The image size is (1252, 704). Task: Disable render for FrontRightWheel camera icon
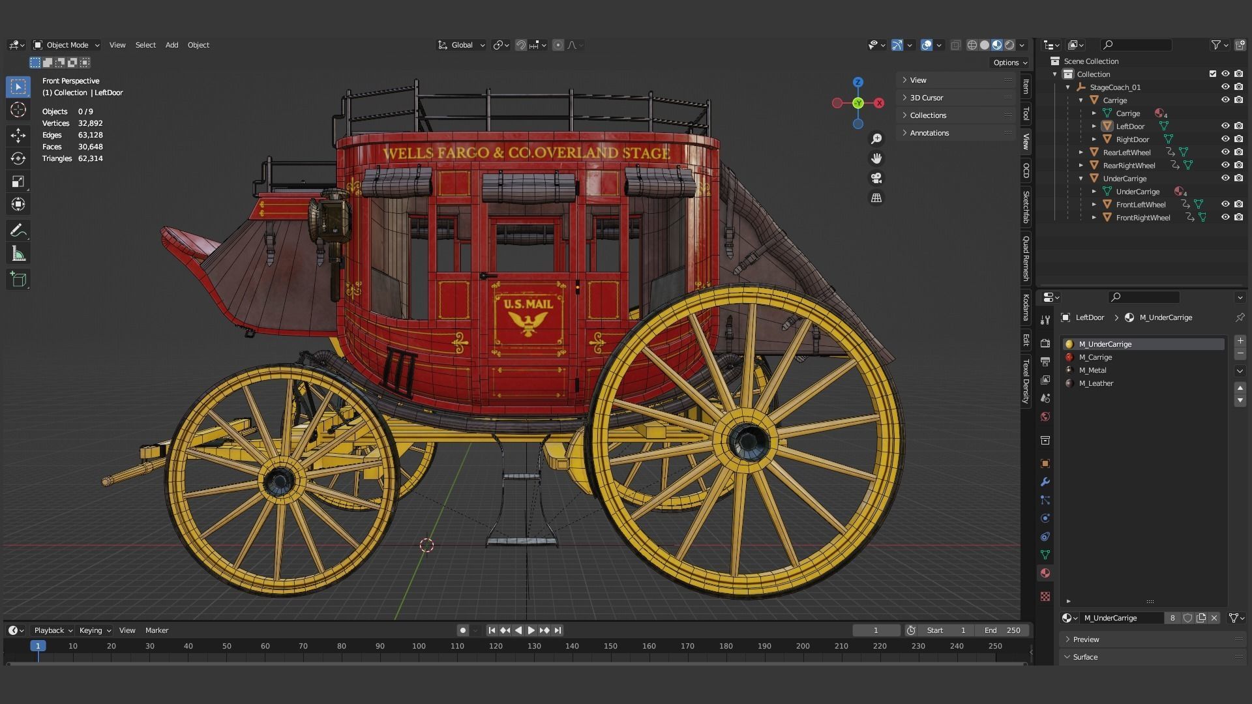pos(1238,217)
